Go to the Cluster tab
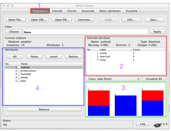Image resolution: width=171 pixels, height=131 pixels. click(x=72, y=11)
